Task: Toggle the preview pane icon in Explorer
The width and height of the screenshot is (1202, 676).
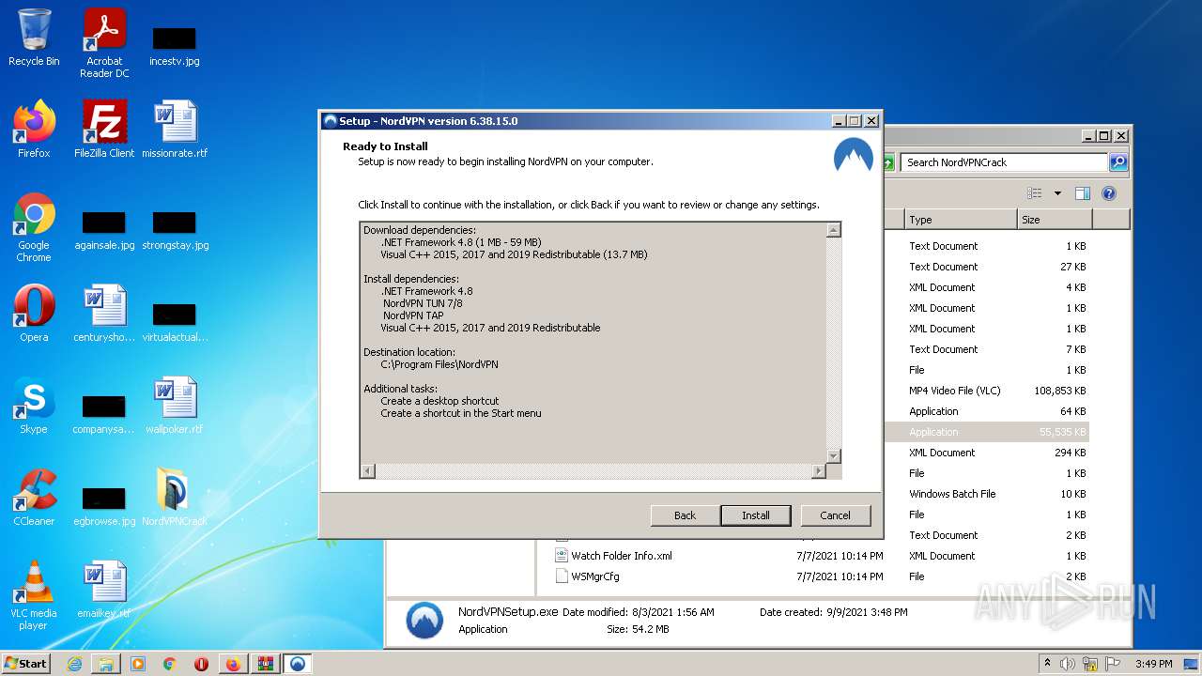Action: point(1083,193)
